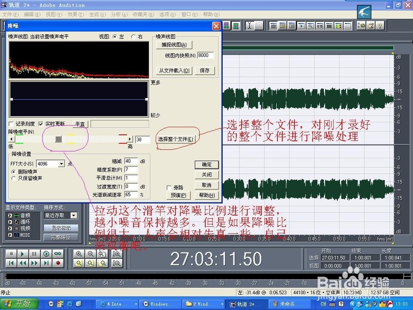The height and width of the screenshot is (310, 413).
Task: Open the 效果(T) menu
Action: (x=76, y=14)
